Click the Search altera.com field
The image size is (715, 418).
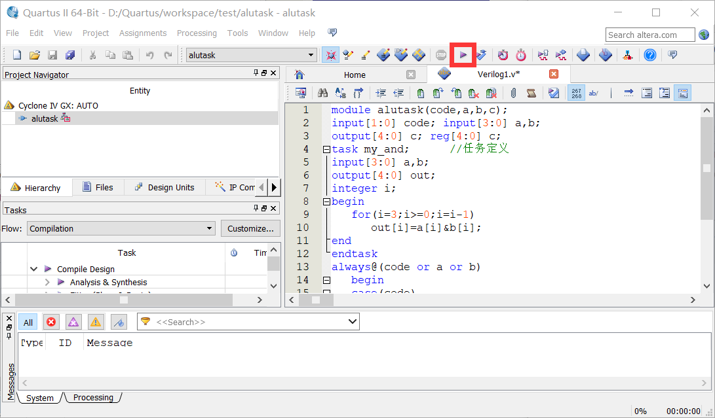tap(650, 35)
